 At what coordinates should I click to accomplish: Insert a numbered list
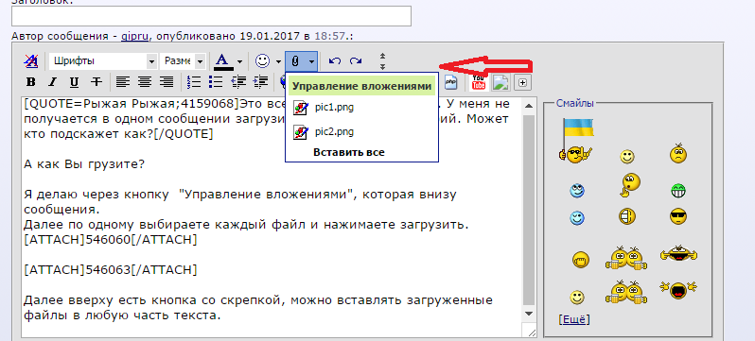coord(194,82)
